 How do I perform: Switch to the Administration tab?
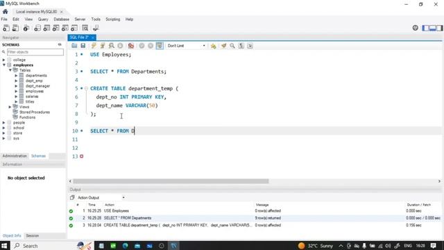point(15,156)
